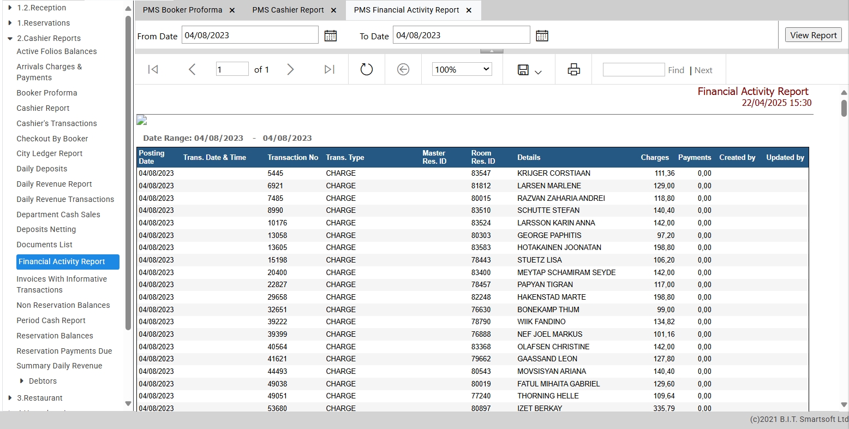Click the find text search box

[633, 69]
